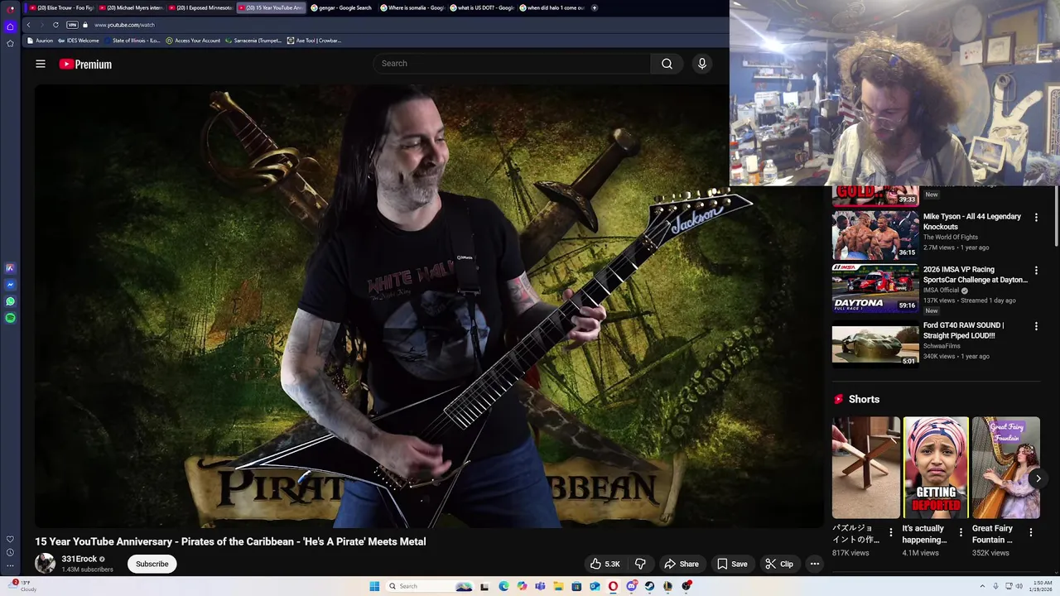Switch to gengar Google Search tab
1060x596 pixels.
(x=340, y=7)
